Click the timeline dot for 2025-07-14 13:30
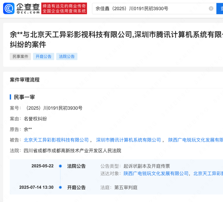The width and height of the screenshot is (223, 202). click(60, 188)
